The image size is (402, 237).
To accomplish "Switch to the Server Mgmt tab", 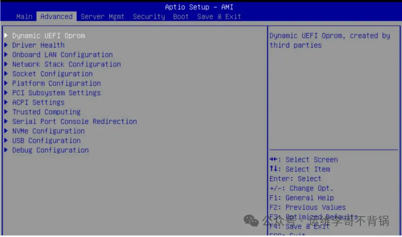I will (103, 17).
